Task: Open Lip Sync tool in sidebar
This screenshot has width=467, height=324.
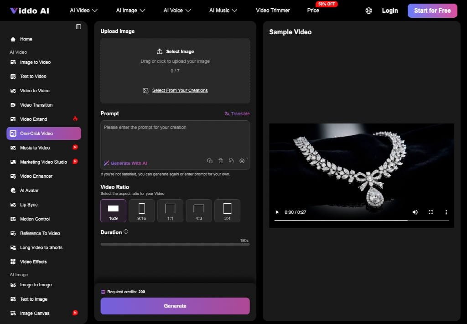Action: pyautogui.click(x=44, y=205)
